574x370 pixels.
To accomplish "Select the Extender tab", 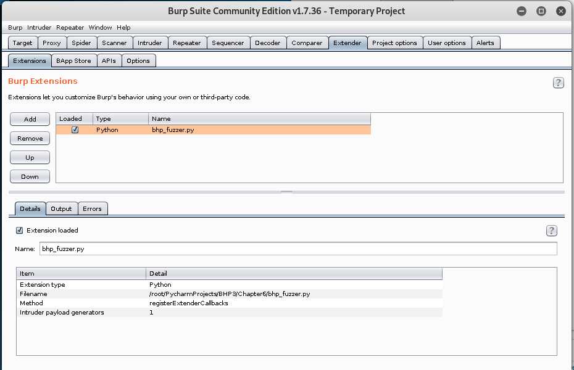I will tap(347, 43).
